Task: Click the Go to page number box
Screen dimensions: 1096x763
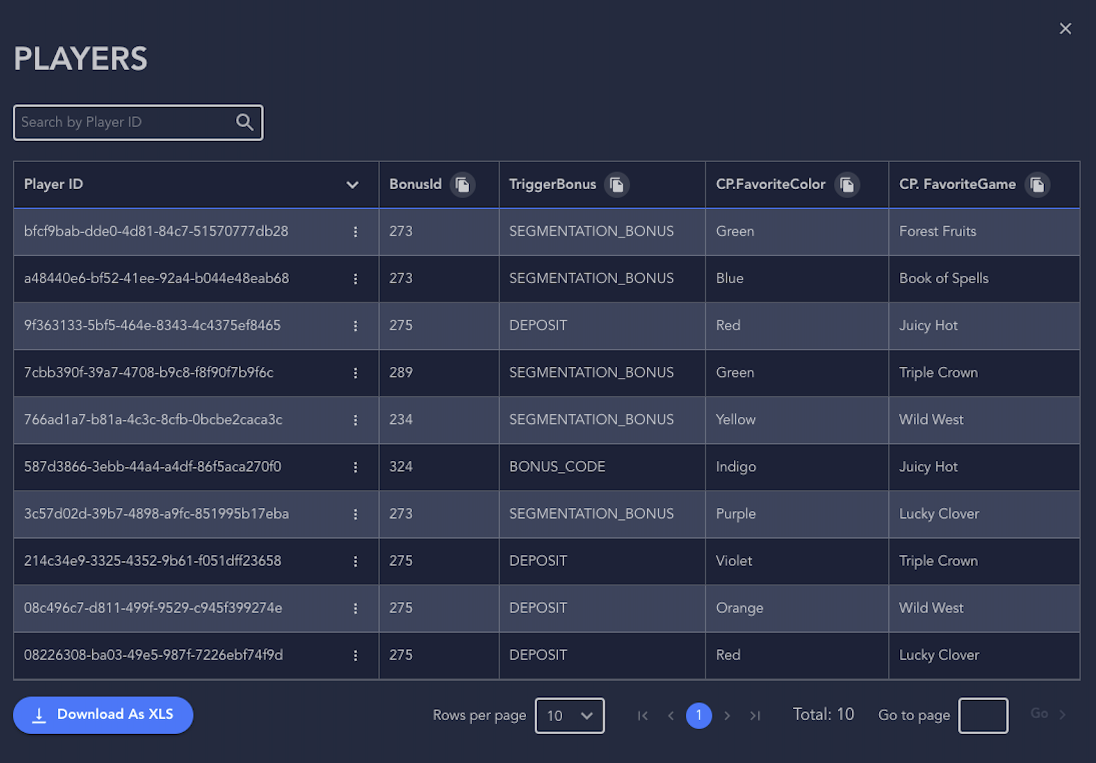Action: 983,715
